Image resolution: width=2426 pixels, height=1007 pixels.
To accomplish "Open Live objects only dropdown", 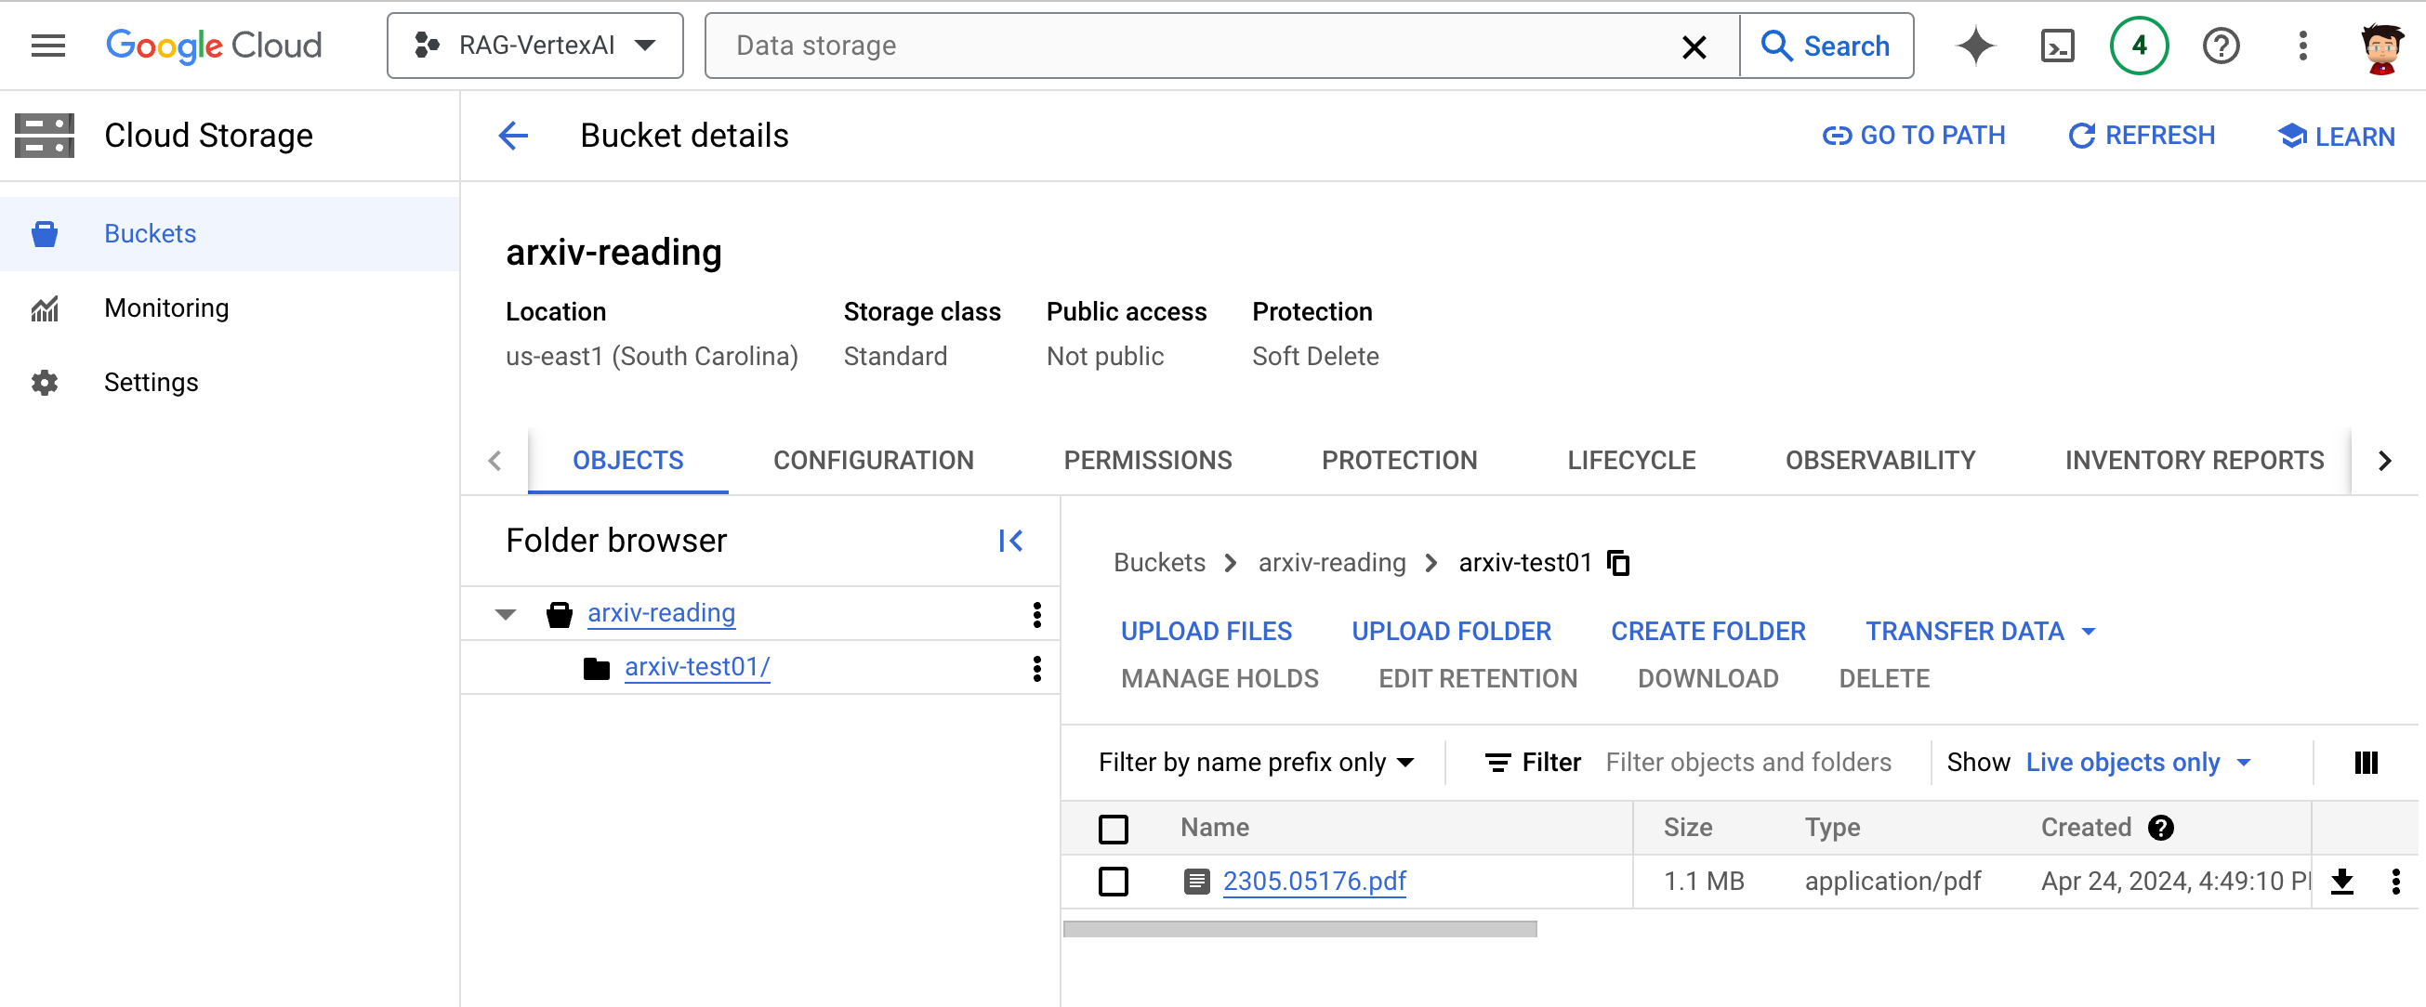I will pyautogui.click(x=2138, y=763).
